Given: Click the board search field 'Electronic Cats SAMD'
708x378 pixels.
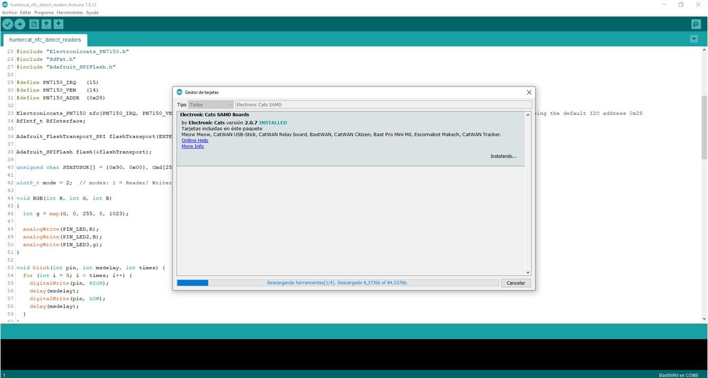Looking at the screenshot, I should (x=383, y=105).
